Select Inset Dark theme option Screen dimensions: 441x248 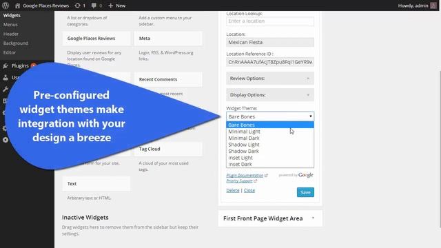pyautogui.click(x=270, y=164)
